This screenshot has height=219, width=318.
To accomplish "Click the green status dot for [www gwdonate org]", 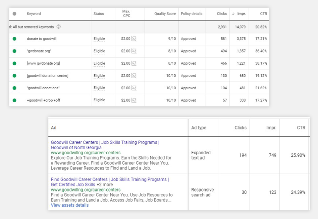I will click(14, 63).
